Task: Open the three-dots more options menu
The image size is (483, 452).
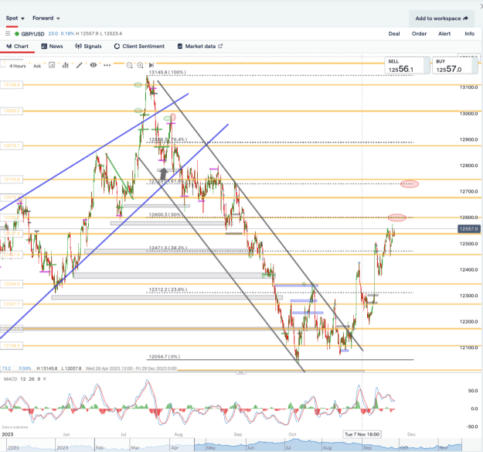Action: pos(107,66)
